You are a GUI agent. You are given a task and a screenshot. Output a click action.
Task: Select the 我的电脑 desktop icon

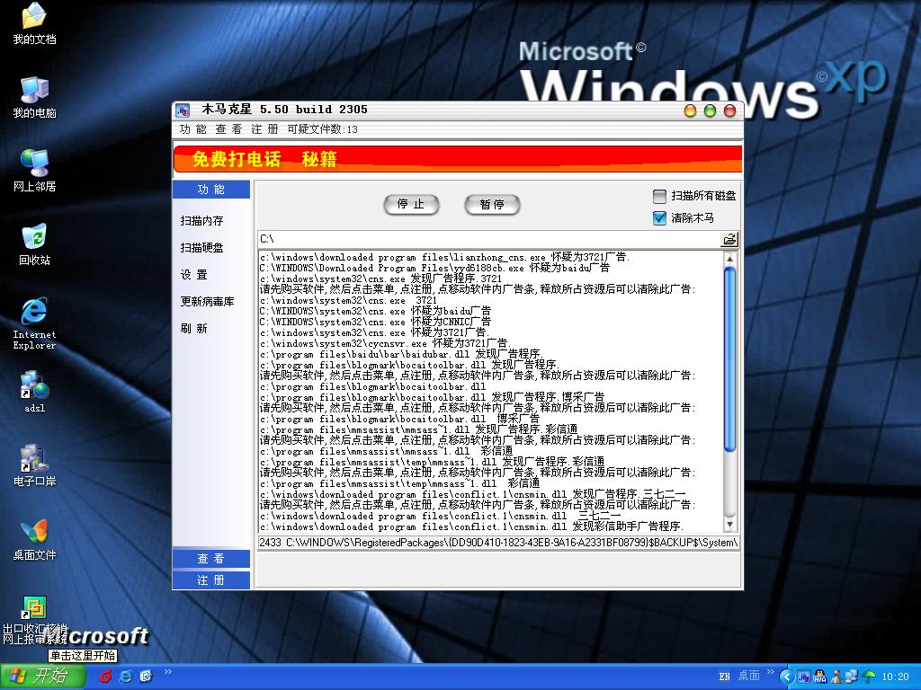[35, 98]
